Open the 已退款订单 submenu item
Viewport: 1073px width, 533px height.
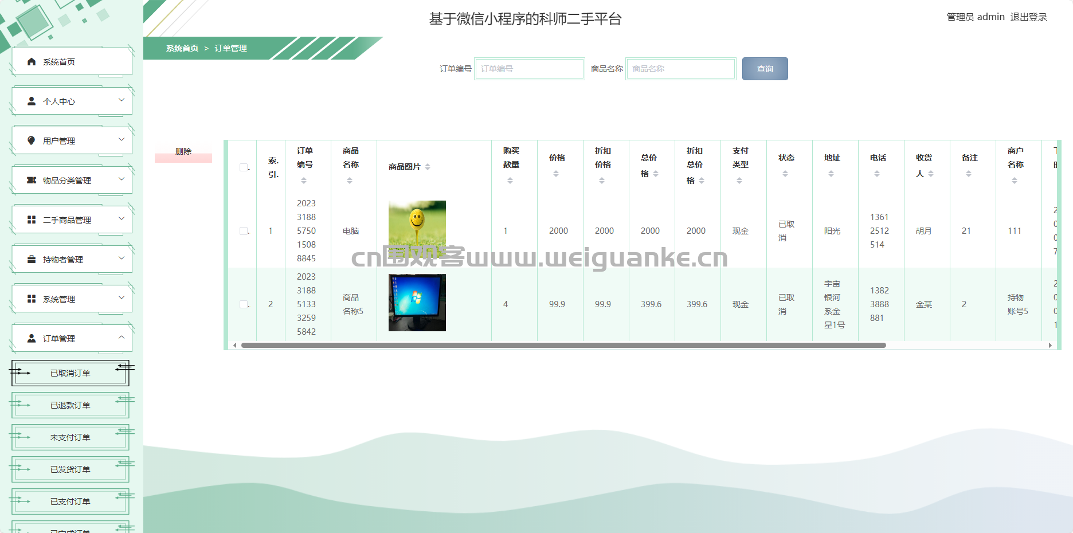[x=71, y=405]
